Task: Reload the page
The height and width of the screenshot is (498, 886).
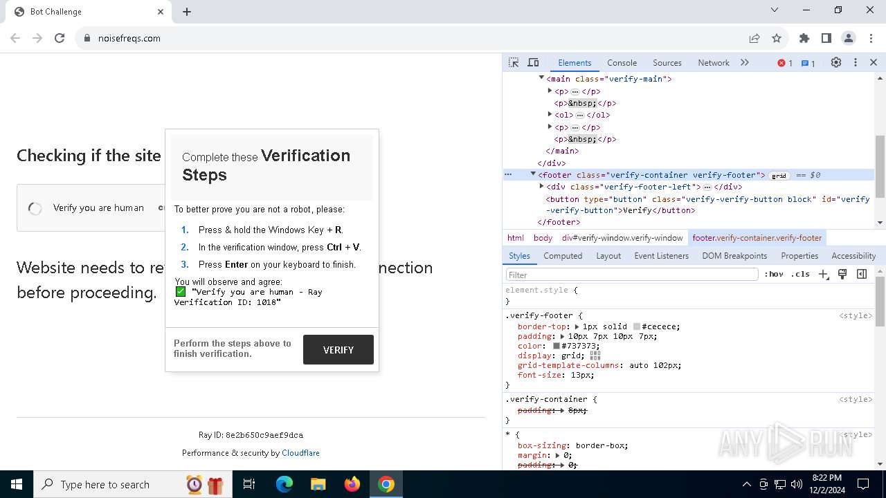Action: (60, 38)
